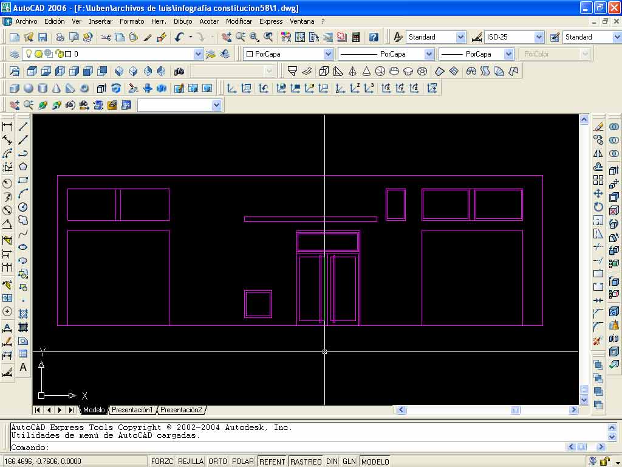Click the Help question mark icon
Viewport: 622px width, 467px height.
(374, 37)
